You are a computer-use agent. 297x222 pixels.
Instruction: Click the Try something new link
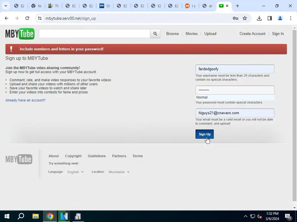point(64,163)
